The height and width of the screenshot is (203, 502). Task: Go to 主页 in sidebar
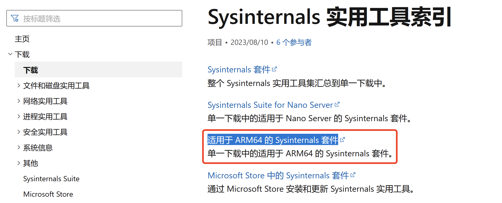point(22,39)
